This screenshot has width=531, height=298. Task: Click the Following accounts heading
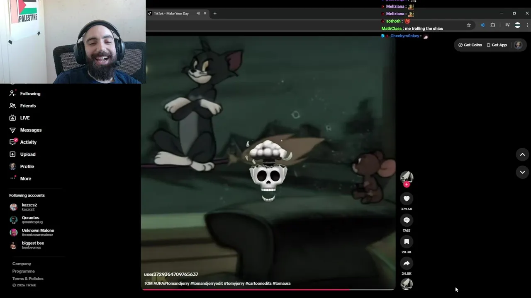point(27,195)
